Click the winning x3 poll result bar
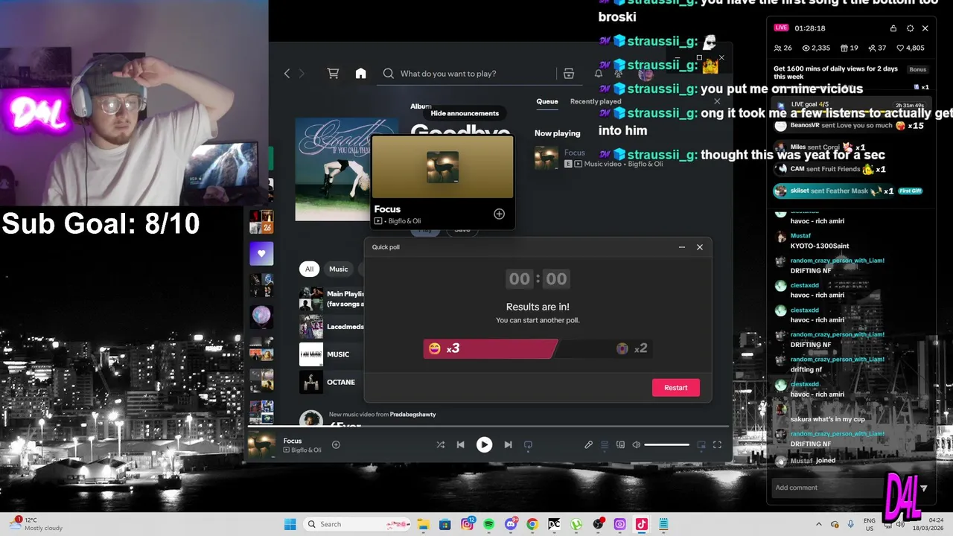Viewport: 953px width, 536px height. coord(490,348)
